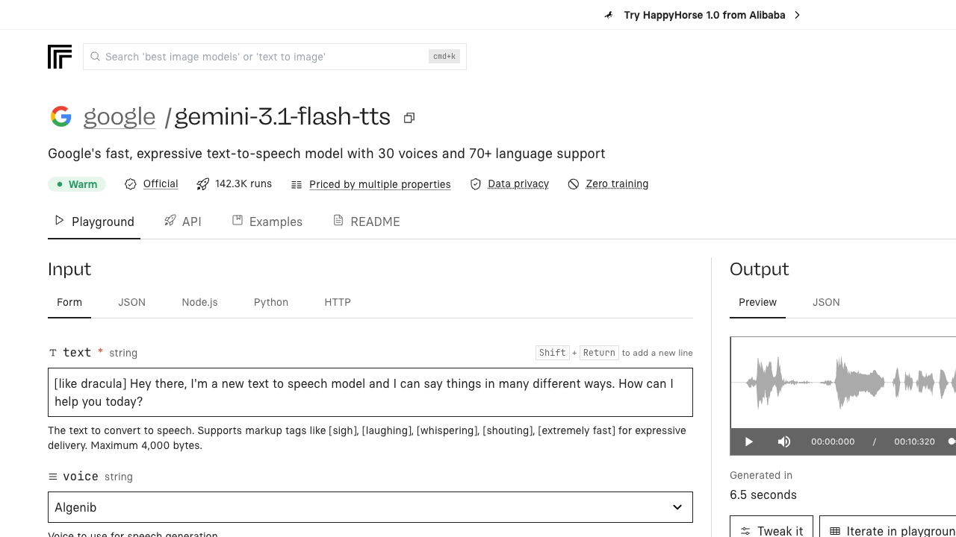Open the Examples tab
Image resolution: width=956 pixels, height=537 pixels.
tap(267, 222)
